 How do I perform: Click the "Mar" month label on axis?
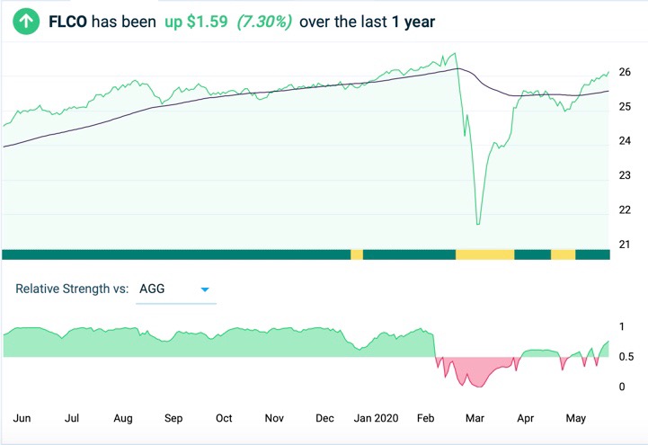475,418
